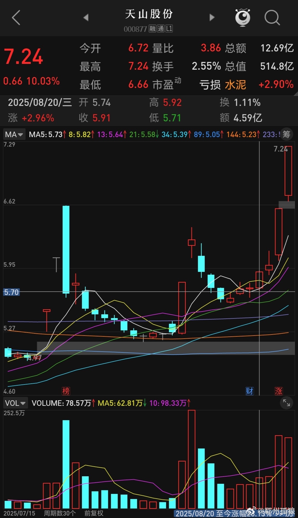Open the VOL indicator dropdown
Screen dimensions: 298x518
(x=15, y=403)
